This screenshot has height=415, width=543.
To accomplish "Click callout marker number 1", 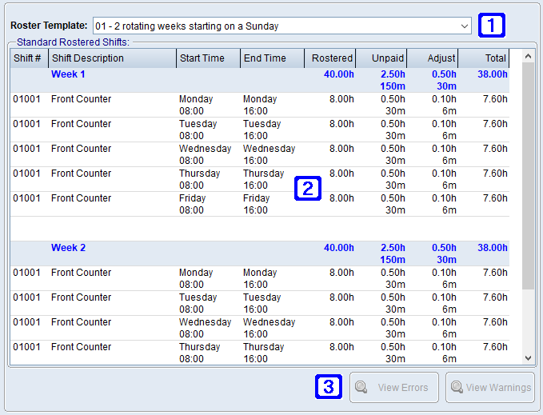I will (x=492, y=26).
